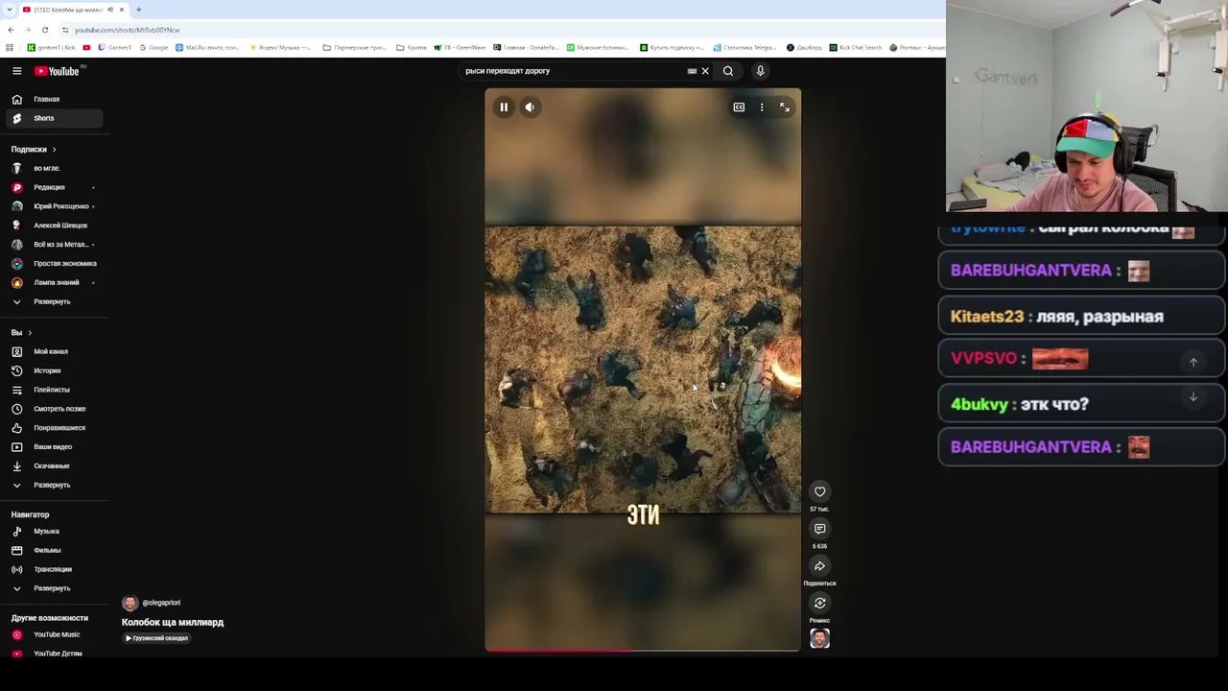Expand the Подписки section header
Screen dimensions: 1228x691
34,150
